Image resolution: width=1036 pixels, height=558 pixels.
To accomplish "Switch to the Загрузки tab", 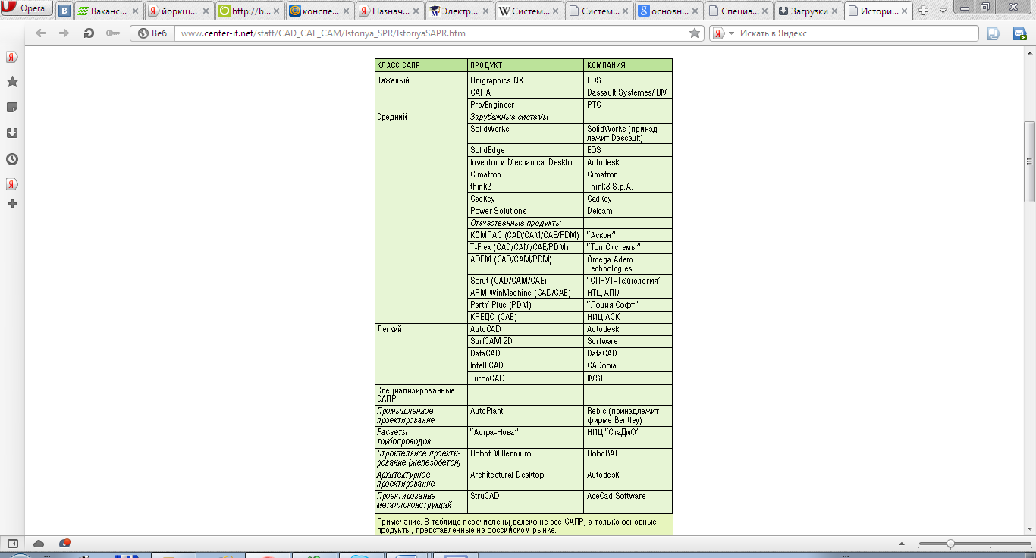I will tap(810, 11).
